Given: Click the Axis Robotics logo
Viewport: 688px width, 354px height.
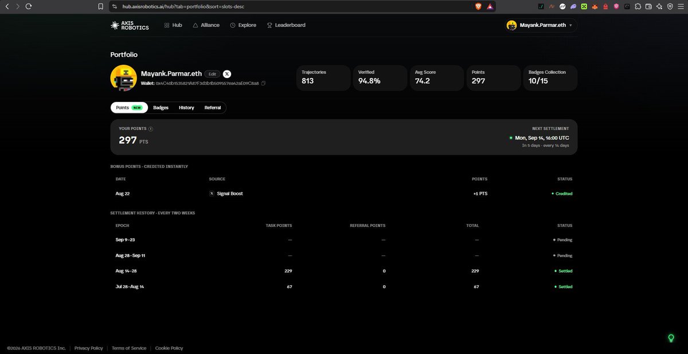Looking at the screenshot, I should 130,25.
